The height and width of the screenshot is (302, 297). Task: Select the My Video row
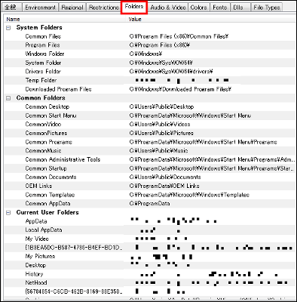point(150,239)
